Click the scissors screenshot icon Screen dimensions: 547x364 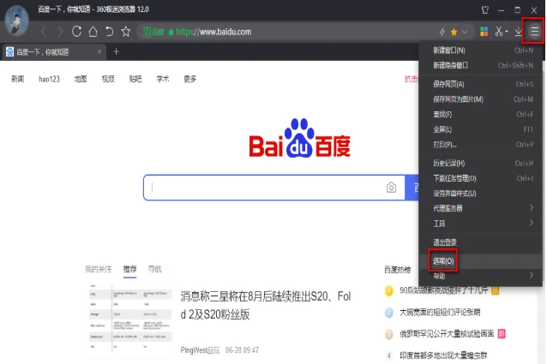click(499, 32)
